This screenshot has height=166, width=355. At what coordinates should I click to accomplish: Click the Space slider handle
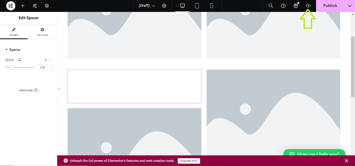coord(11,67)
